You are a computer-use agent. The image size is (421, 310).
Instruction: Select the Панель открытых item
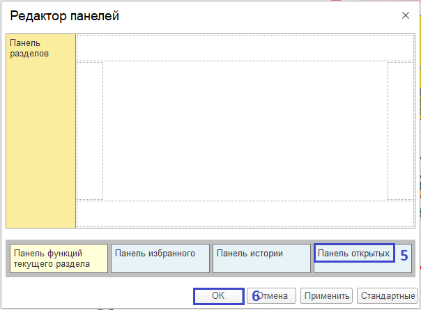(353, 253)
